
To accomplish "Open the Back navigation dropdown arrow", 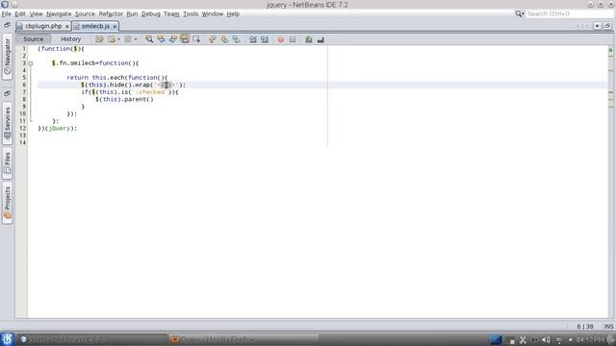I will (x=119, y=39).
